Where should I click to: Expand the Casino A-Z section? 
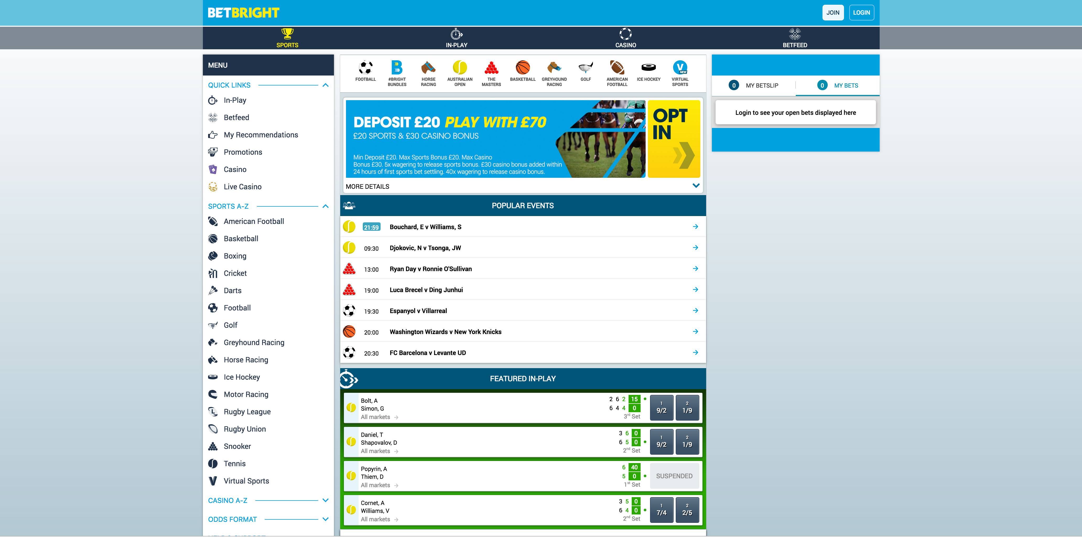click(326, 501)
